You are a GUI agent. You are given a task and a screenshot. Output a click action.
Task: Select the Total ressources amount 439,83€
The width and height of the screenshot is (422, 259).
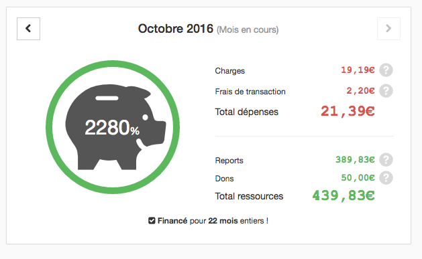pyautogui.click(x=343, y=195)
